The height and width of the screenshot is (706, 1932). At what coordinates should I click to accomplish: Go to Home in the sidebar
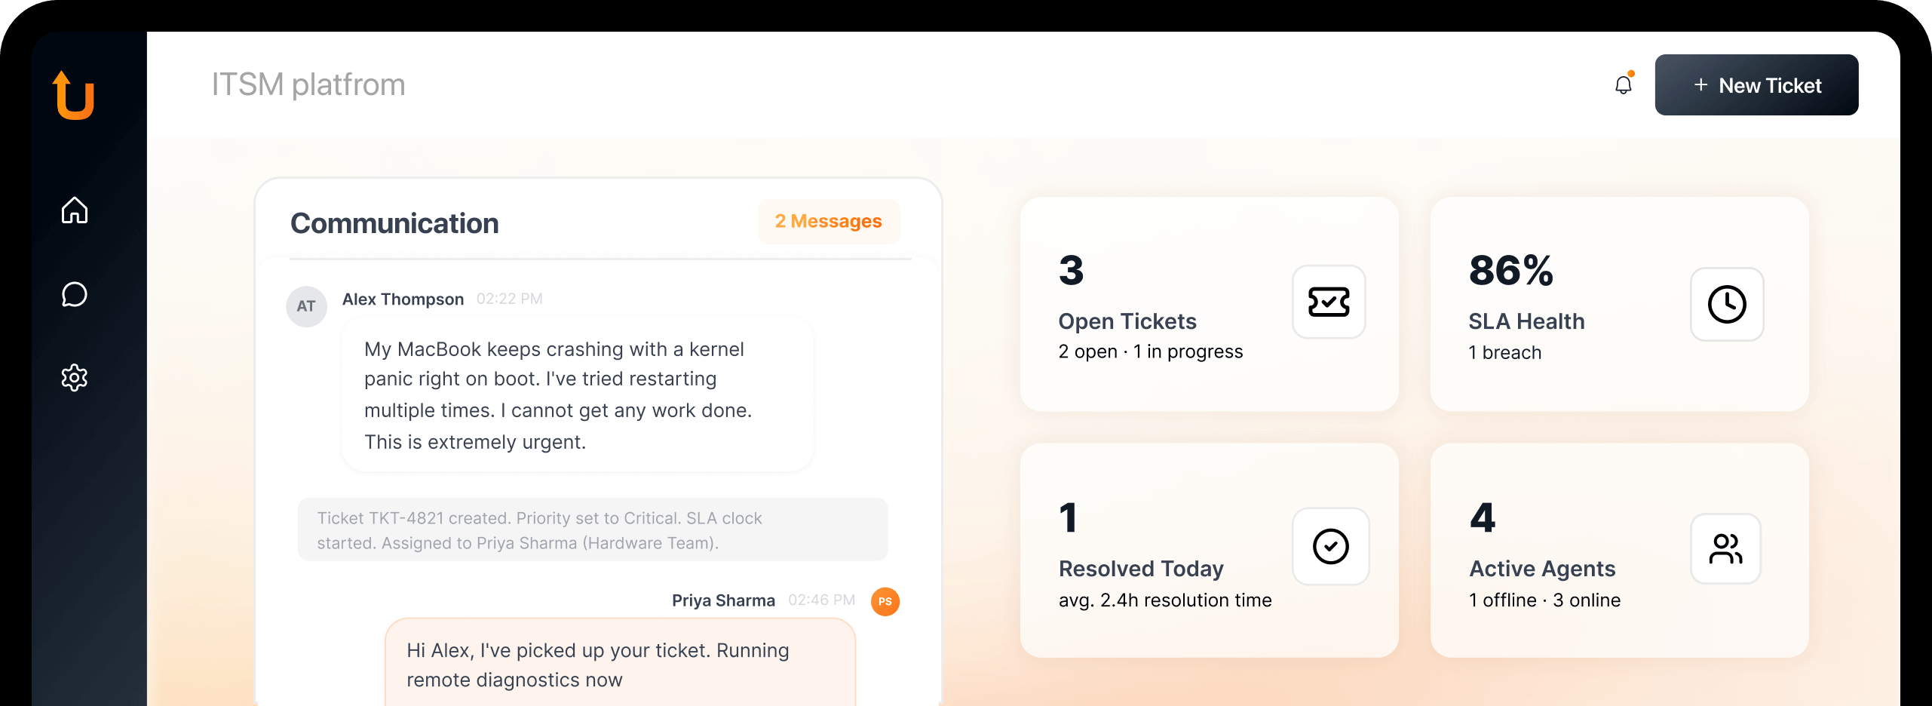click(x=75, y=210)
